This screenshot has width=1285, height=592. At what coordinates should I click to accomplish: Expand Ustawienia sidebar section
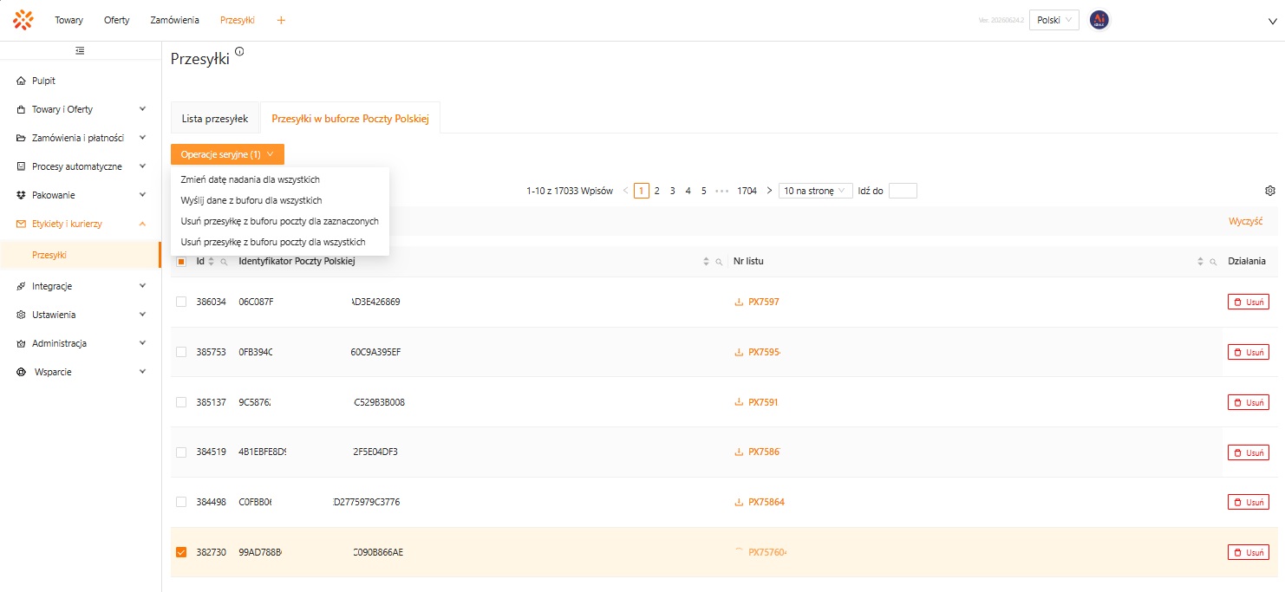(80, 315)
